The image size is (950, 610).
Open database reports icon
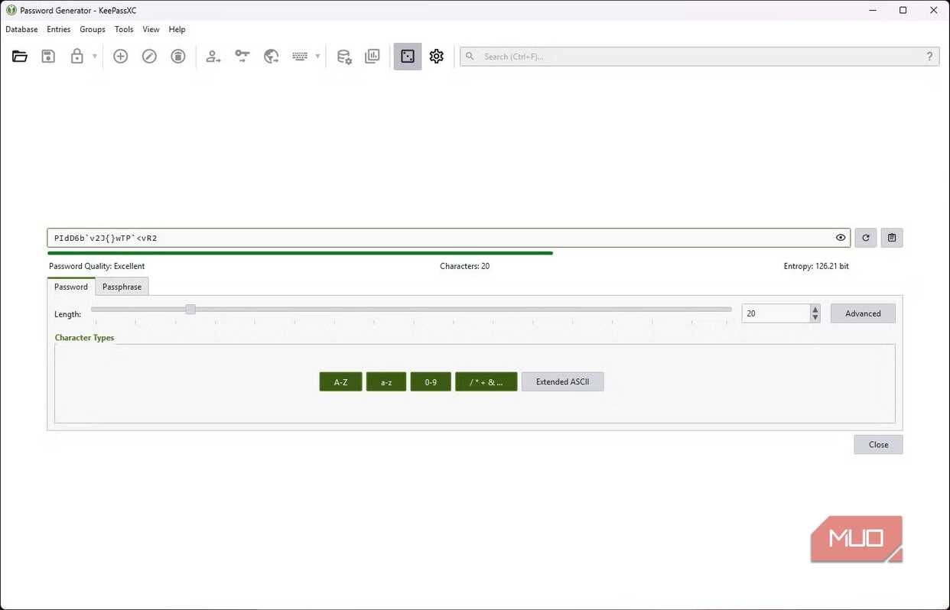tap(373, 57)
